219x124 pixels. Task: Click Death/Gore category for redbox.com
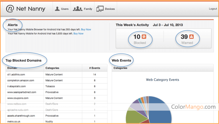(x=52, y=104)
